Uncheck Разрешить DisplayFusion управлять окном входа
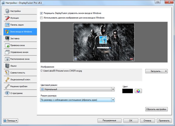The height and width of the screenshot is (126, 175). (42, 13)
